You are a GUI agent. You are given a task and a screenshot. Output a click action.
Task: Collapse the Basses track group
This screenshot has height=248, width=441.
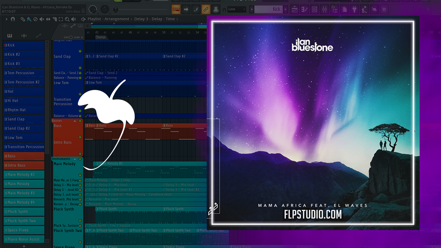coord(75,121)
